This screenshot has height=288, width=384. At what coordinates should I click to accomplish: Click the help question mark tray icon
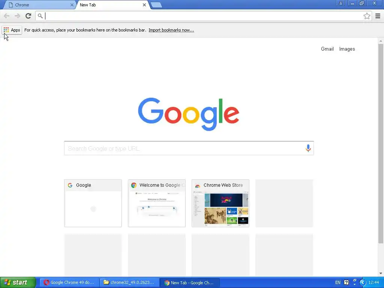pyautogui.click(x=346, y=282)
